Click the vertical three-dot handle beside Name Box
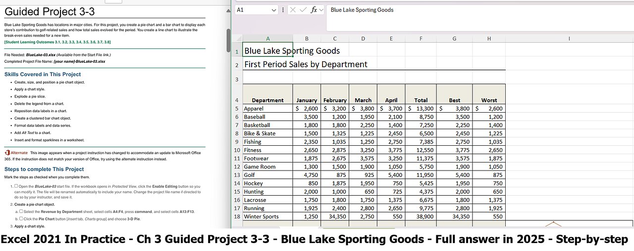Viewport: 634px width, 251px height. [283, 10]
